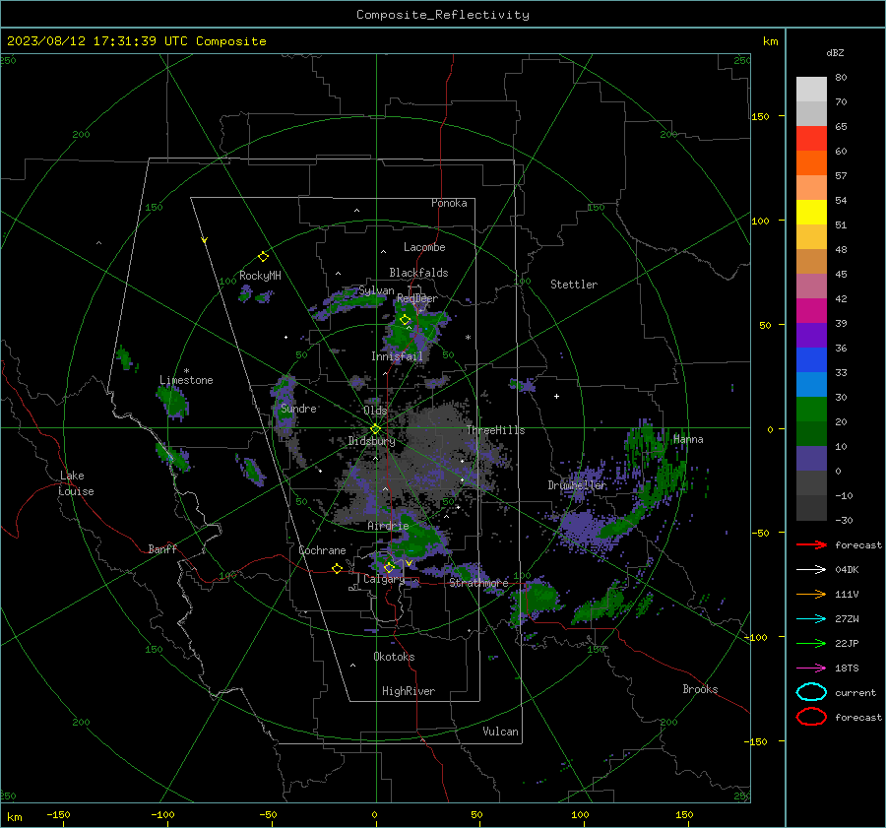Click the Strathmore label

(478, 583)
